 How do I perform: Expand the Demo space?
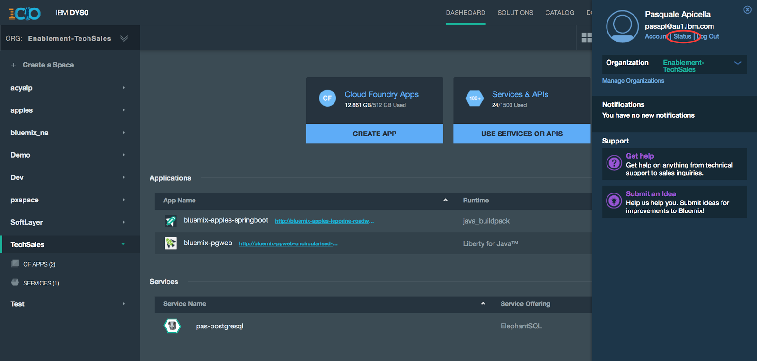coord(124,155)
